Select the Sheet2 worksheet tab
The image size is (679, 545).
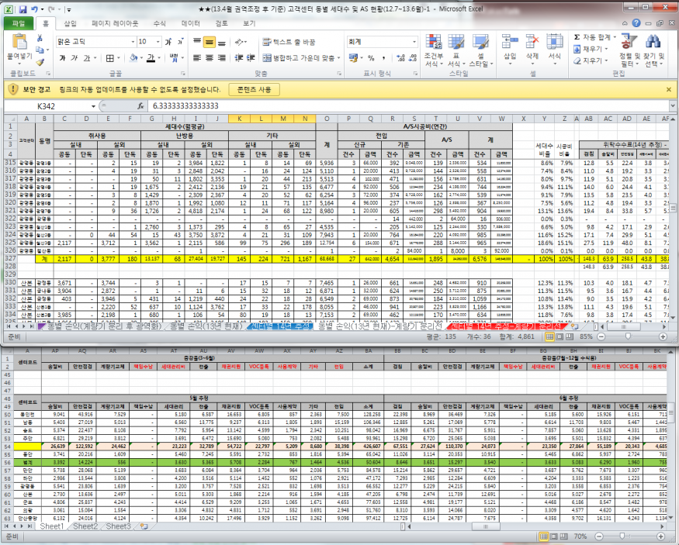click(85, 526)
